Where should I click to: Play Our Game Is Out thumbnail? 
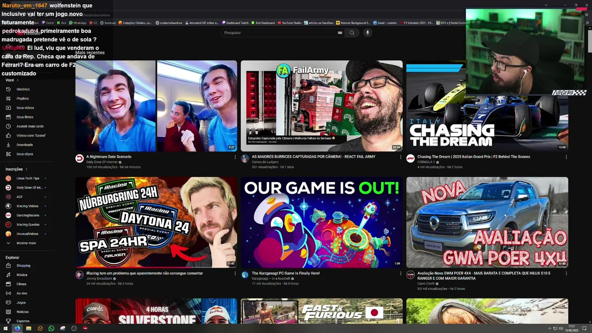pyautogui.click(x=321, y=222)
